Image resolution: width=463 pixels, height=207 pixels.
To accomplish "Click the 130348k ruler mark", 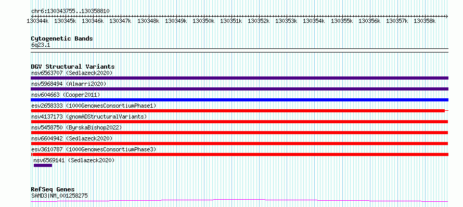I will pos(148,21).
